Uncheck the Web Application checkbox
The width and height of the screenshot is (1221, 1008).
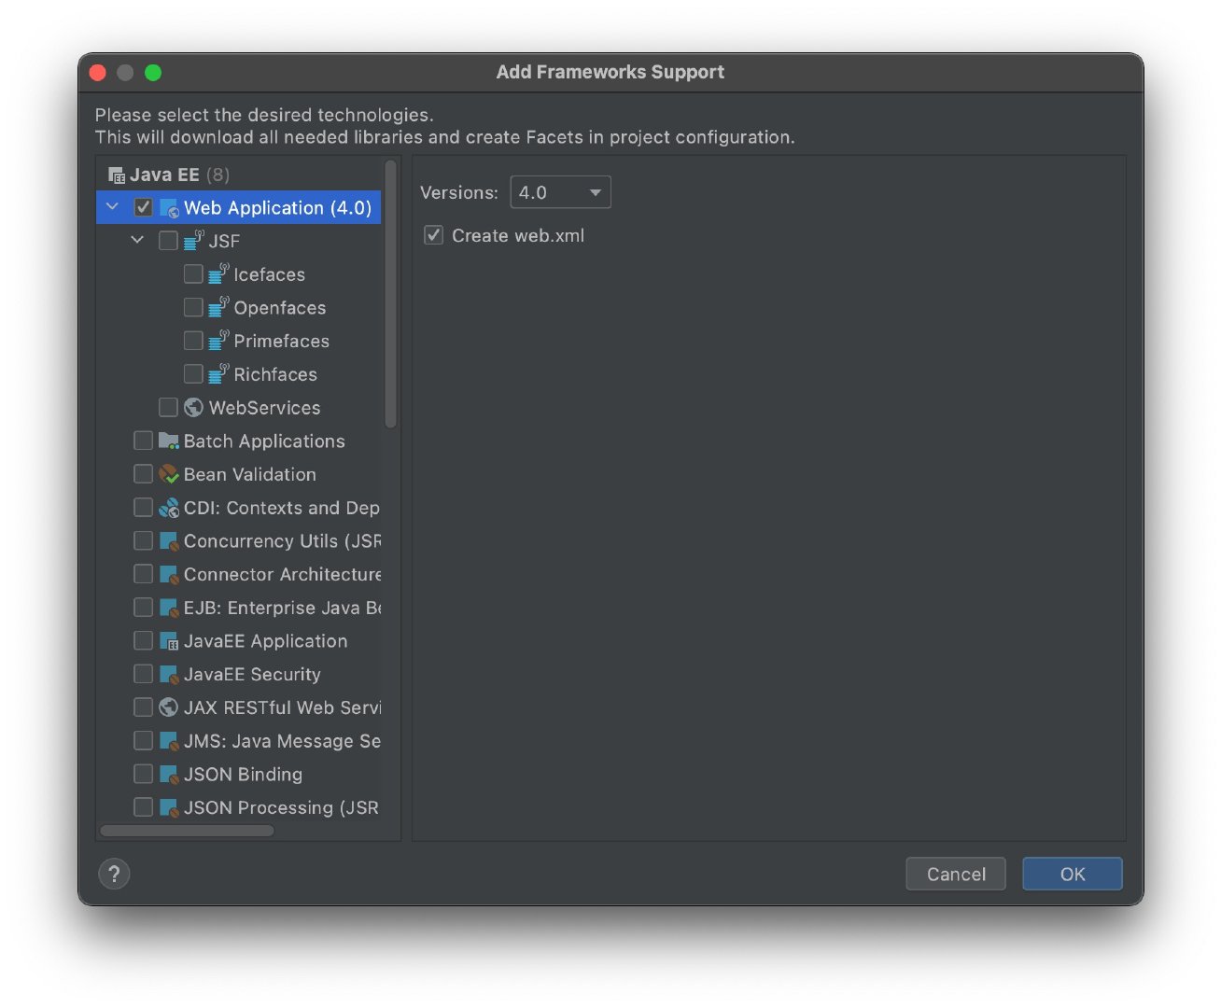pos(143,207)
